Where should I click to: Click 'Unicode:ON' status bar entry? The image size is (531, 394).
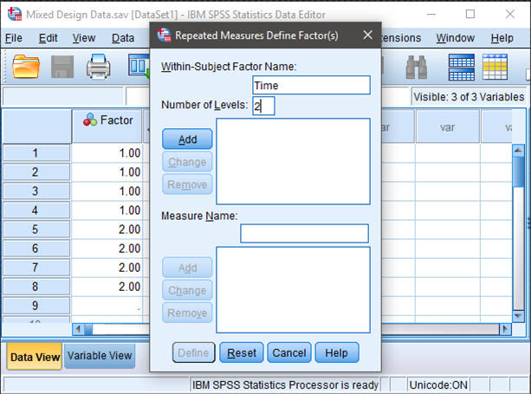pos(438,384)
